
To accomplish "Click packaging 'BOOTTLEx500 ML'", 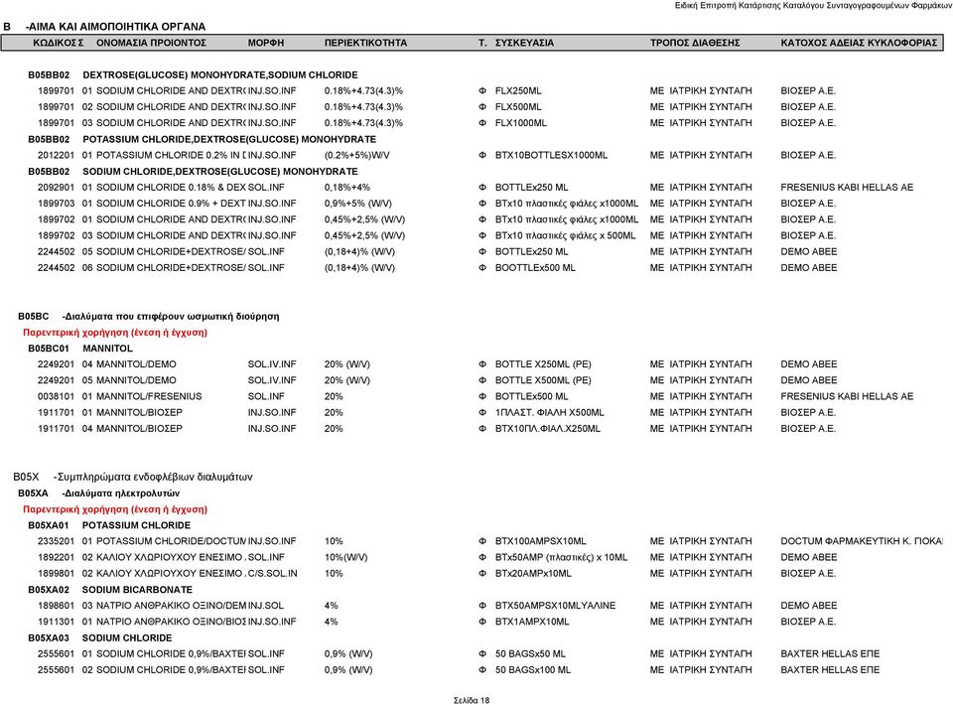I will pyautogui.click(x=535, y=268).
